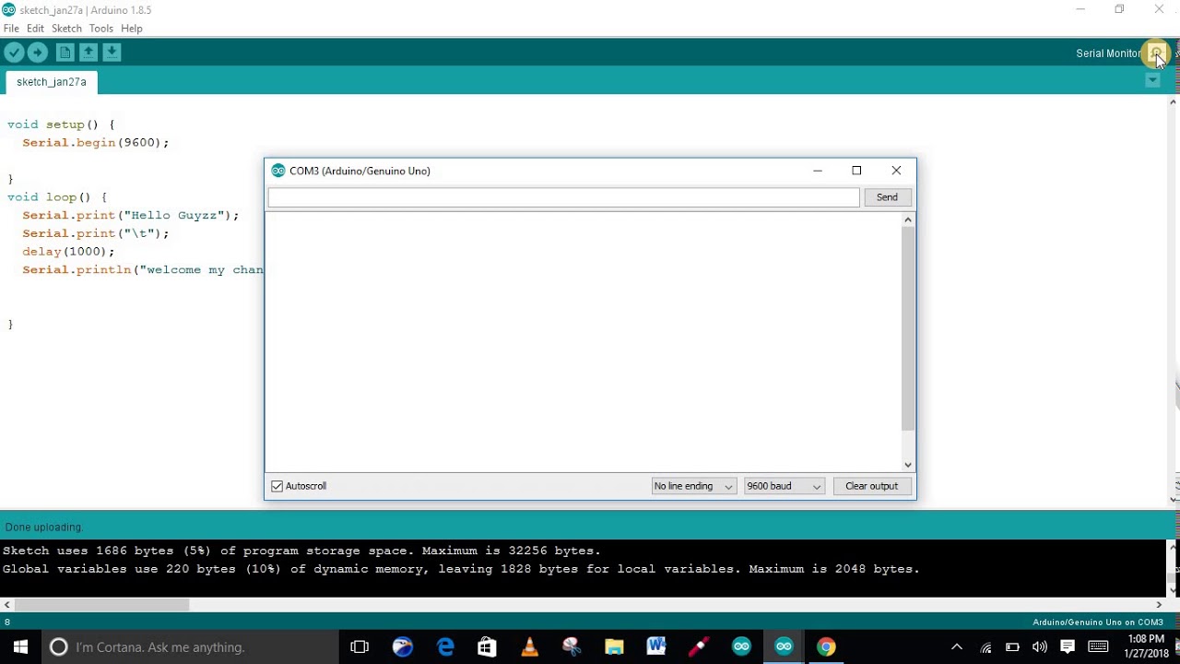Click the Verify sketch checkmark icon
Image resolution: width=1180 pixels, height=664 pixels.
tap(14, 53)
